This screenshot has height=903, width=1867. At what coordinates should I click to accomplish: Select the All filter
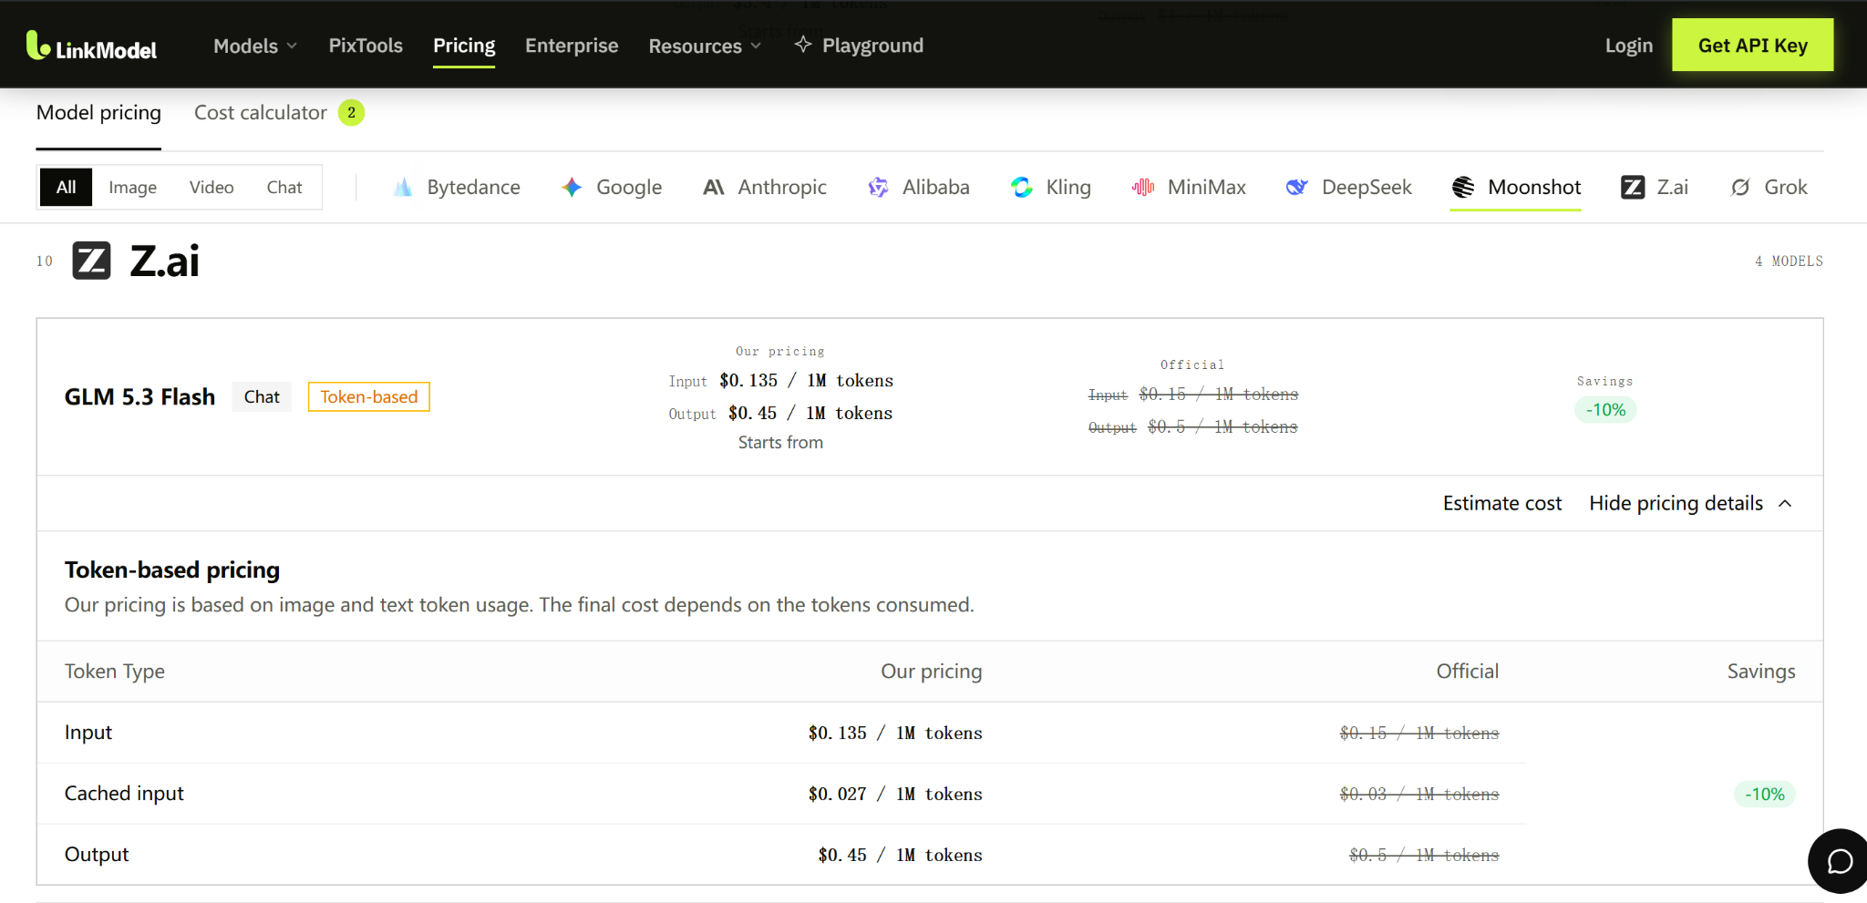point(66,187)
